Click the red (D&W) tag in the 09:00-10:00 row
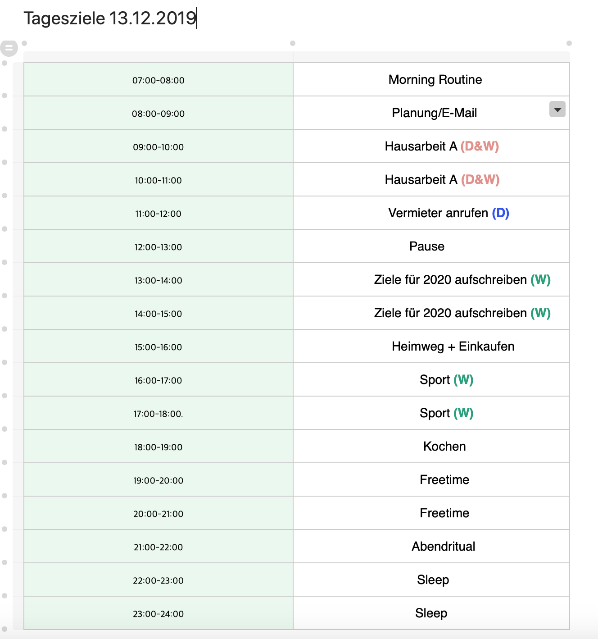Screen dimensions: 598x639 tap(480, 146)
